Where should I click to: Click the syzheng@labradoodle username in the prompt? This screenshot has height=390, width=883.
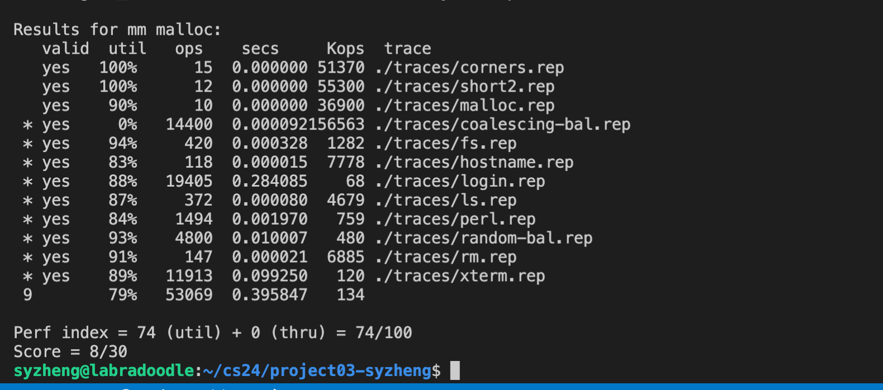click(x=103, y=370)
